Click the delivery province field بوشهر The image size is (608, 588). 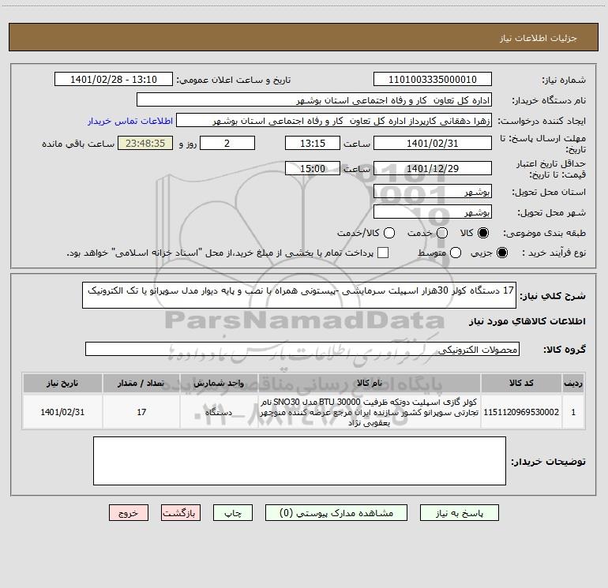click(433, 191)
